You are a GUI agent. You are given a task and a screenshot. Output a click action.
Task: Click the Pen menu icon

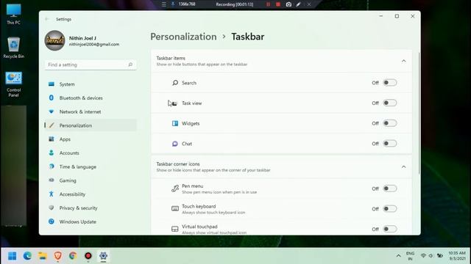point(175,188)
